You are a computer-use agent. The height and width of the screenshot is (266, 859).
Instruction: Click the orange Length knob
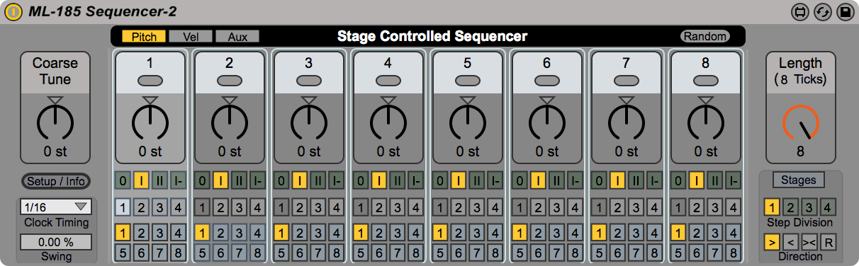(x=800, y=122)
